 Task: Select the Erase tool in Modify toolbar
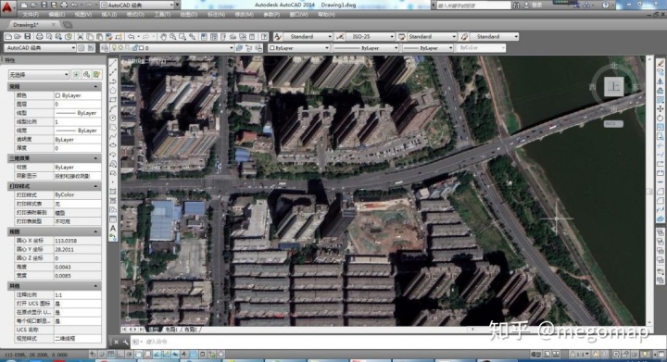(x=661, y=63)
